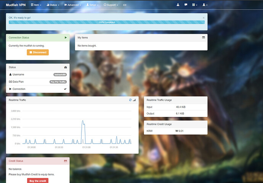Click the user icon beside Username

10,74
